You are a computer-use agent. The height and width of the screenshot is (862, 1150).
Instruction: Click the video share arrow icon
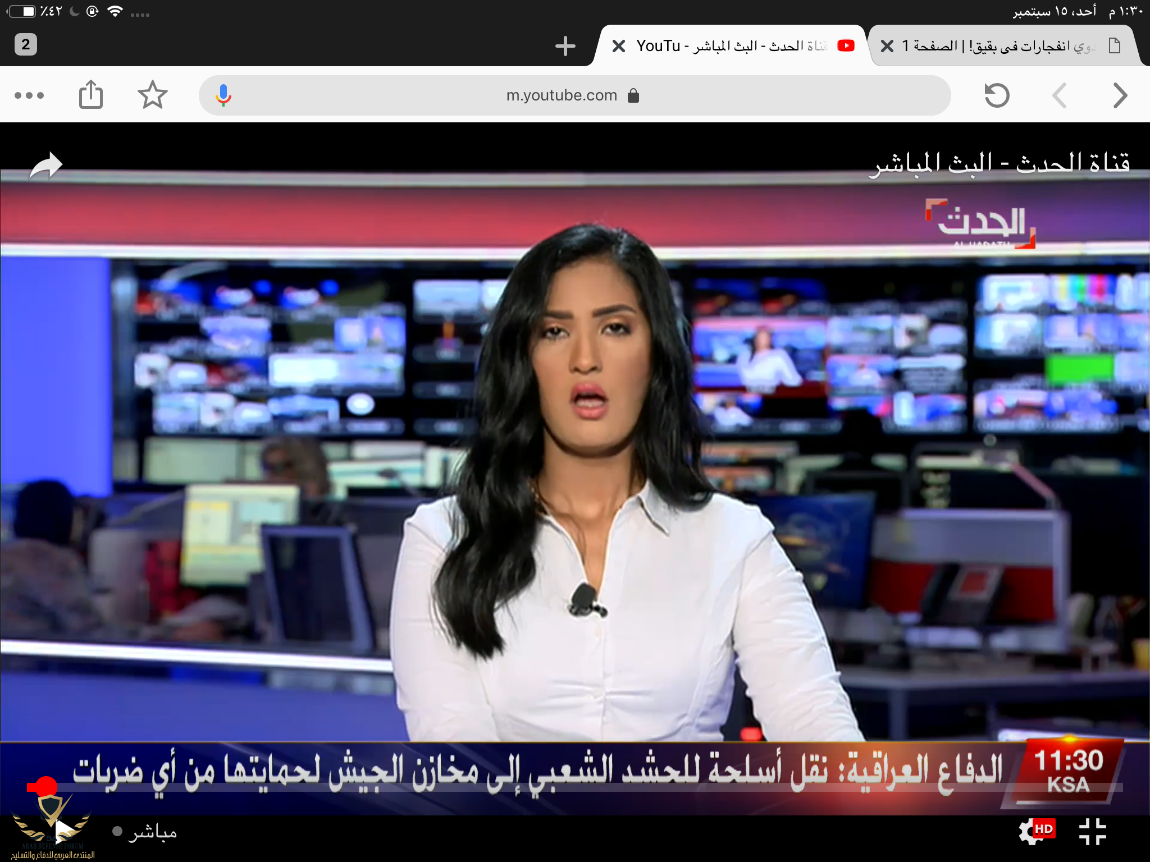[x=46, y=166]
